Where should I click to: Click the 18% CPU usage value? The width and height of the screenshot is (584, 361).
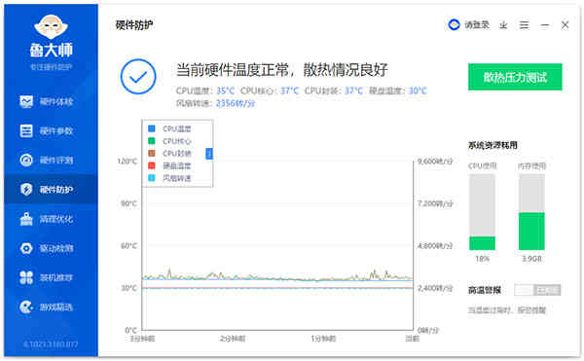pos(483,259)
